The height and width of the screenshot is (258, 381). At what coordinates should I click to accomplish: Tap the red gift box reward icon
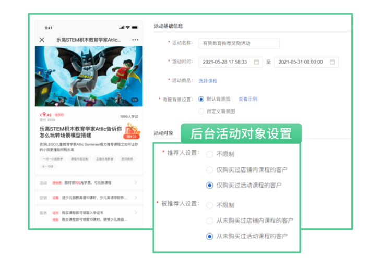[132, 131]
